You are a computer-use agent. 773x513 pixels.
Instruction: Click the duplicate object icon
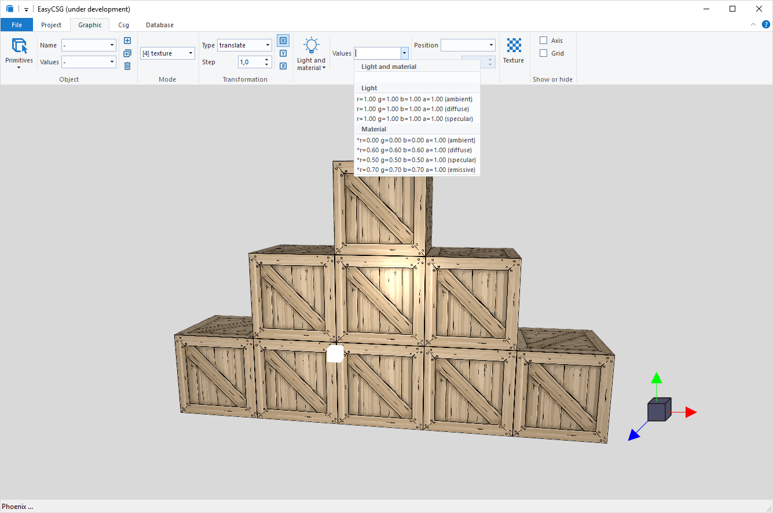click(127, 53)
